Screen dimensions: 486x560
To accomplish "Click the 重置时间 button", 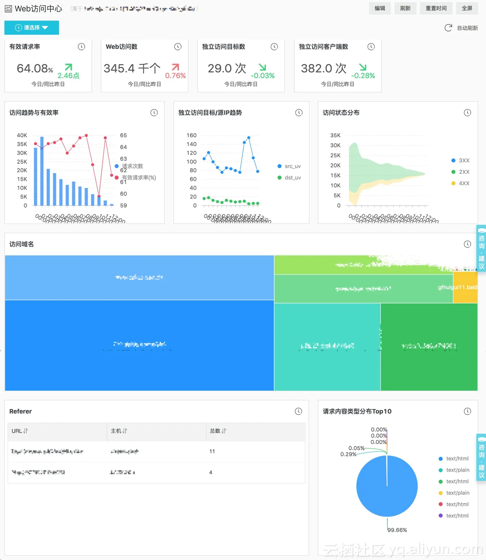I will pyautogui.click(x=436, y=8).
